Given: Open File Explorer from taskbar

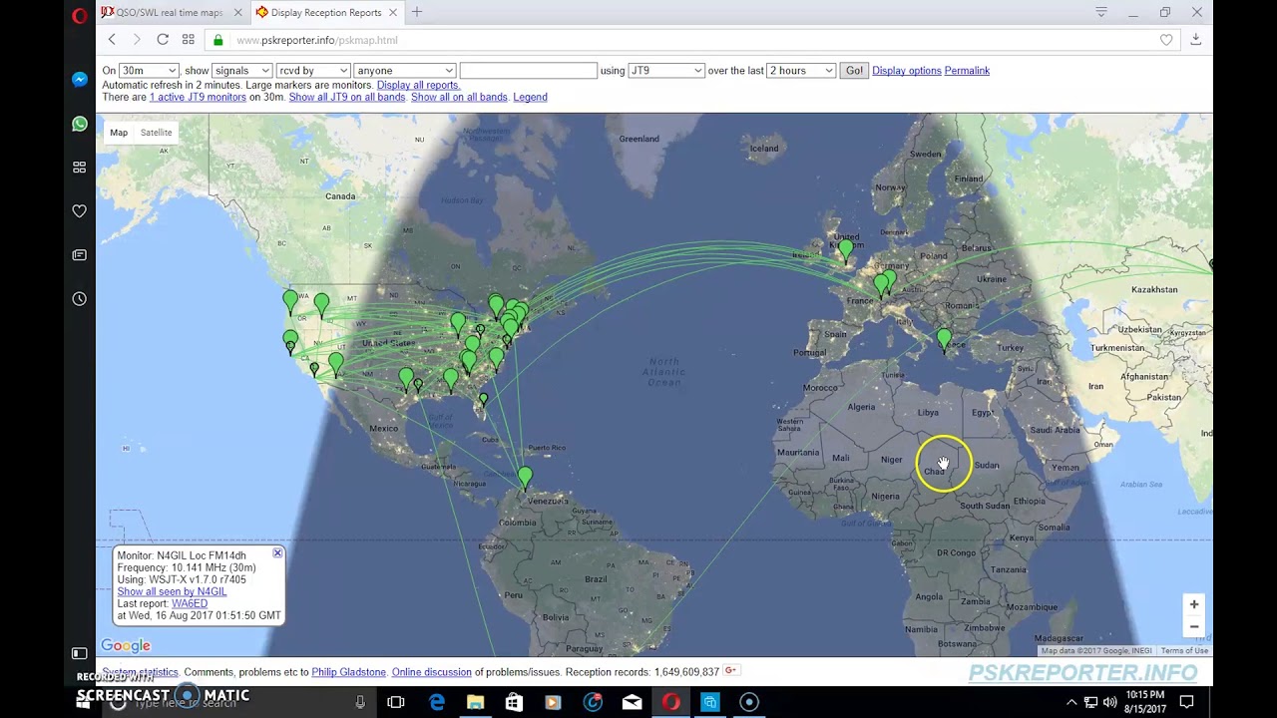Looking at the screenshot, I should tap(475, 702).
